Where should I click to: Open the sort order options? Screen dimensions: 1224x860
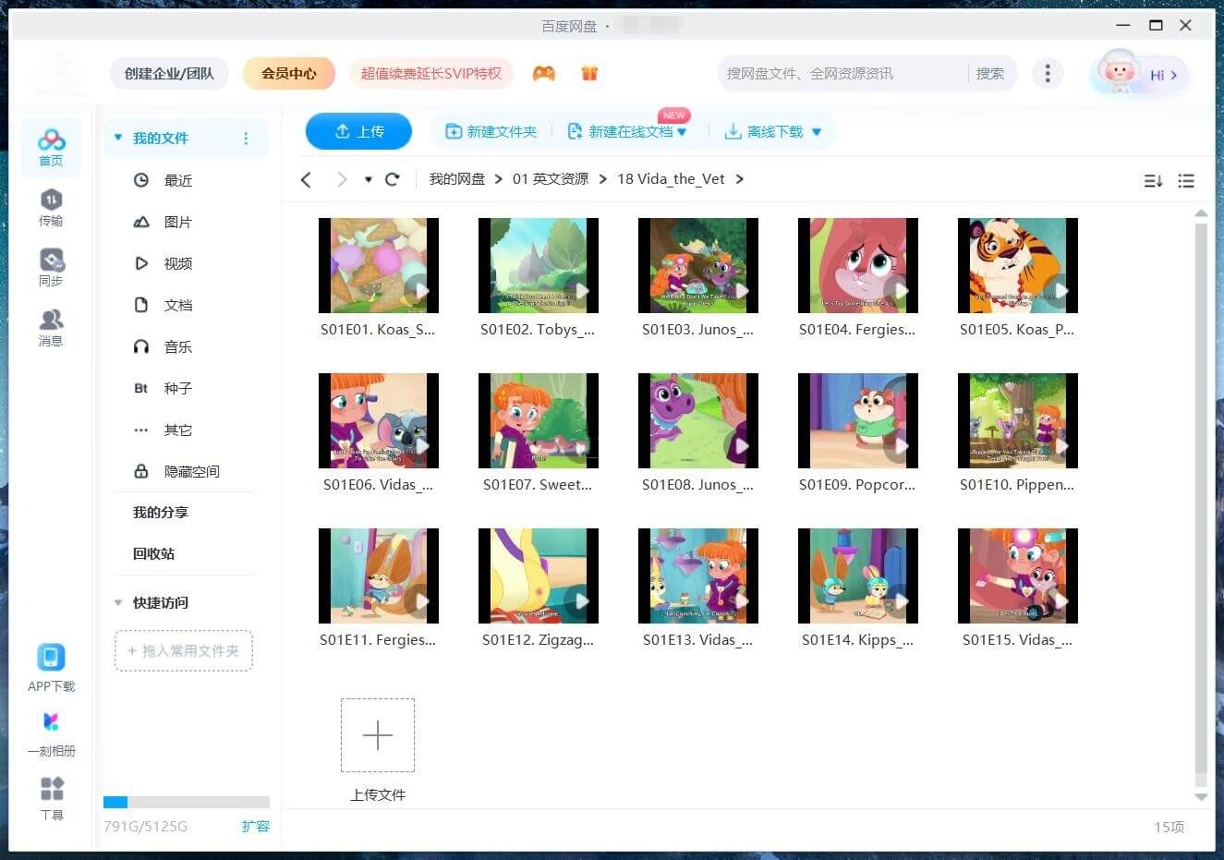click(1153, 181)
